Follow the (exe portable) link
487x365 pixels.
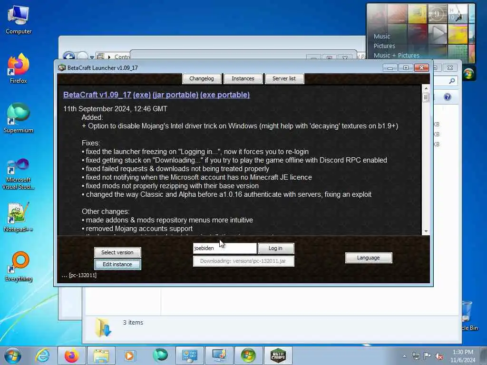225,95
